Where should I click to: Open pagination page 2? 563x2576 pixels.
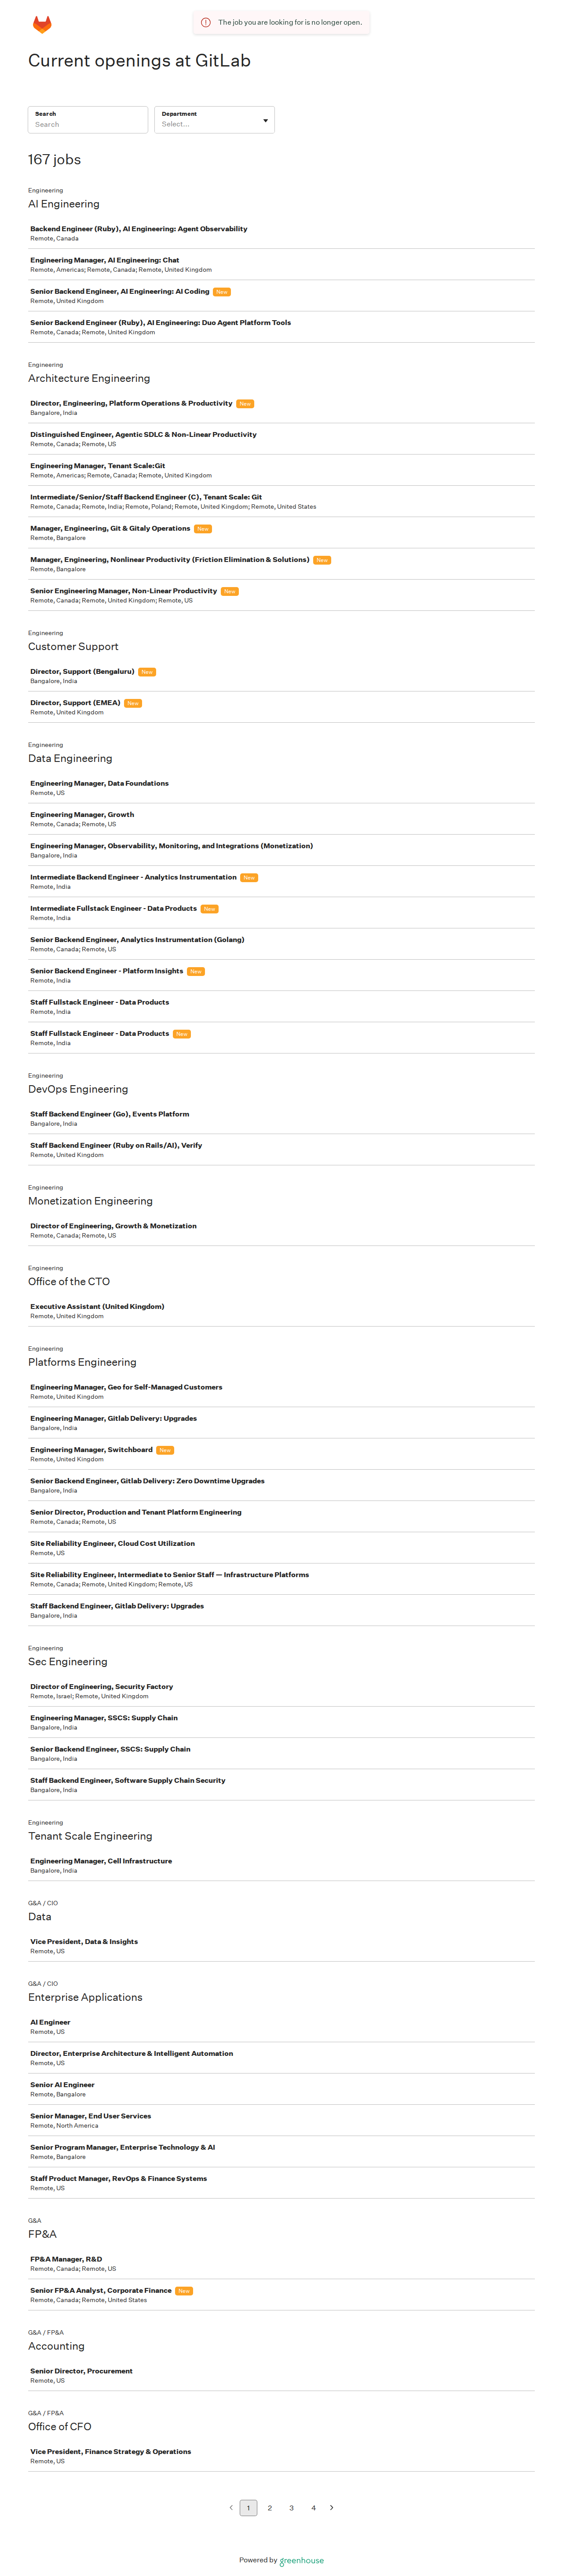point(270,2508)
